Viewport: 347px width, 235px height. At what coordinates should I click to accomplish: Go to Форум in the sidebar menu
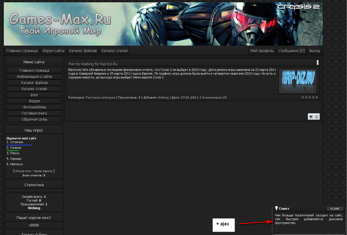tap(34, 101)
